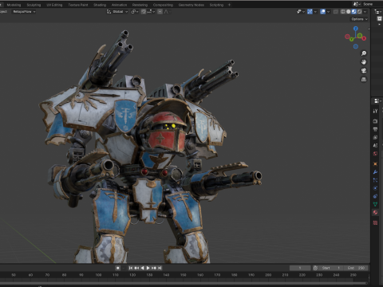Open outliner display mode dropdown

coord(378,11)
